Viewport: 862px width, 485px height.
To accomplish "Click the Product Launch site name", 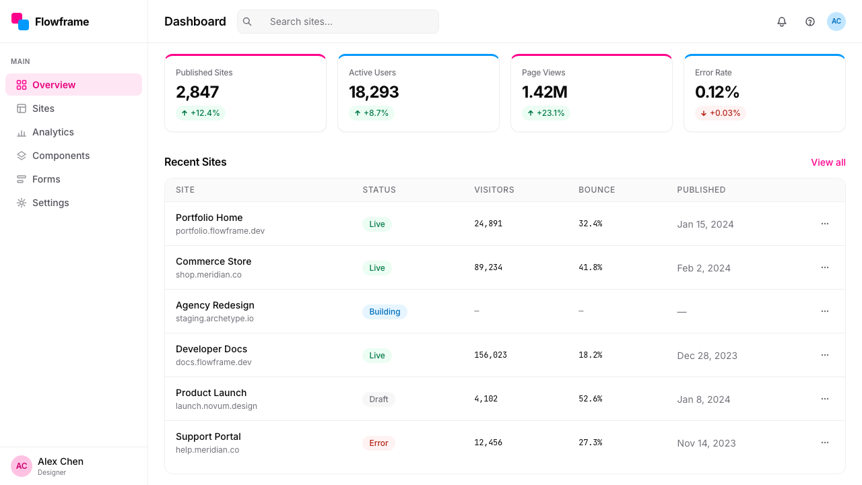I will (x=211, y=393).
